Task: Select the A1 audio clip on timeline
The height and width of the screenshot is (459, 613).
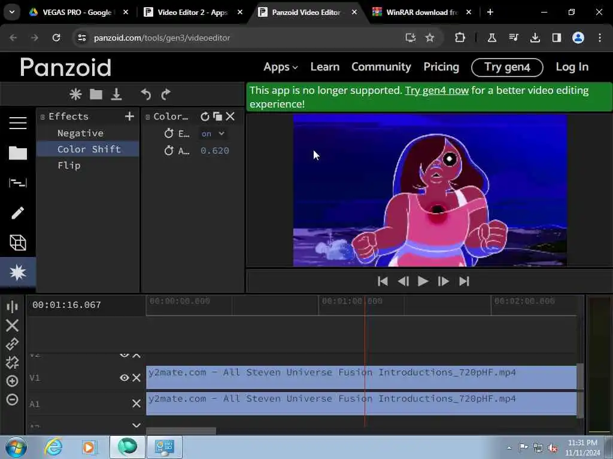Action: pos(361,403)
